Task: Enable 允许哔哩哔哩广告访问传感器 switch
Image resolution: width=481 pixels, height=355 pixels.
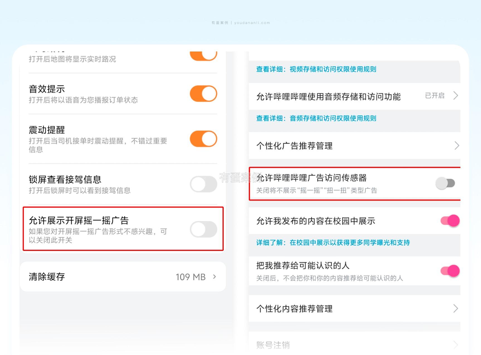Action: (445, 183)
